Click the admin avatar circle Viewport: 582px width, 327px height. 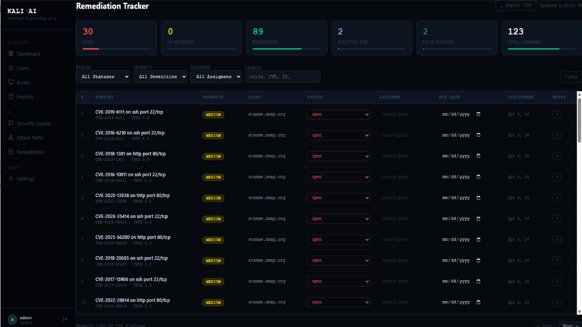(x=12, y=320)
